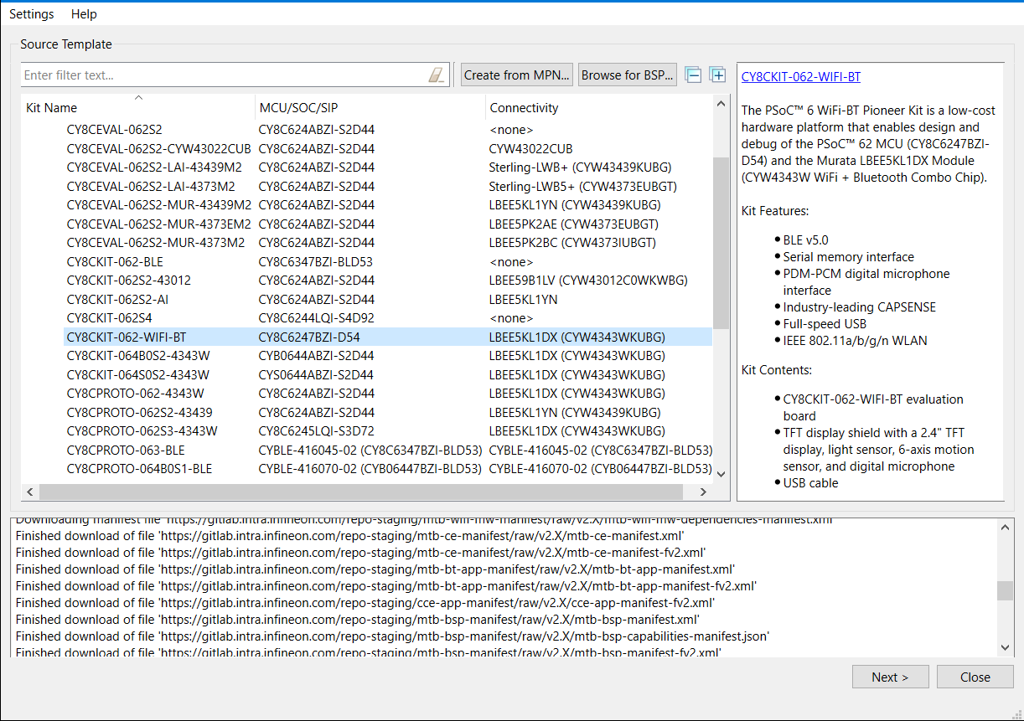Click mtb-bsp-capabilities-manifest.json log line
1024x721 pixels.
pos(392,636)
